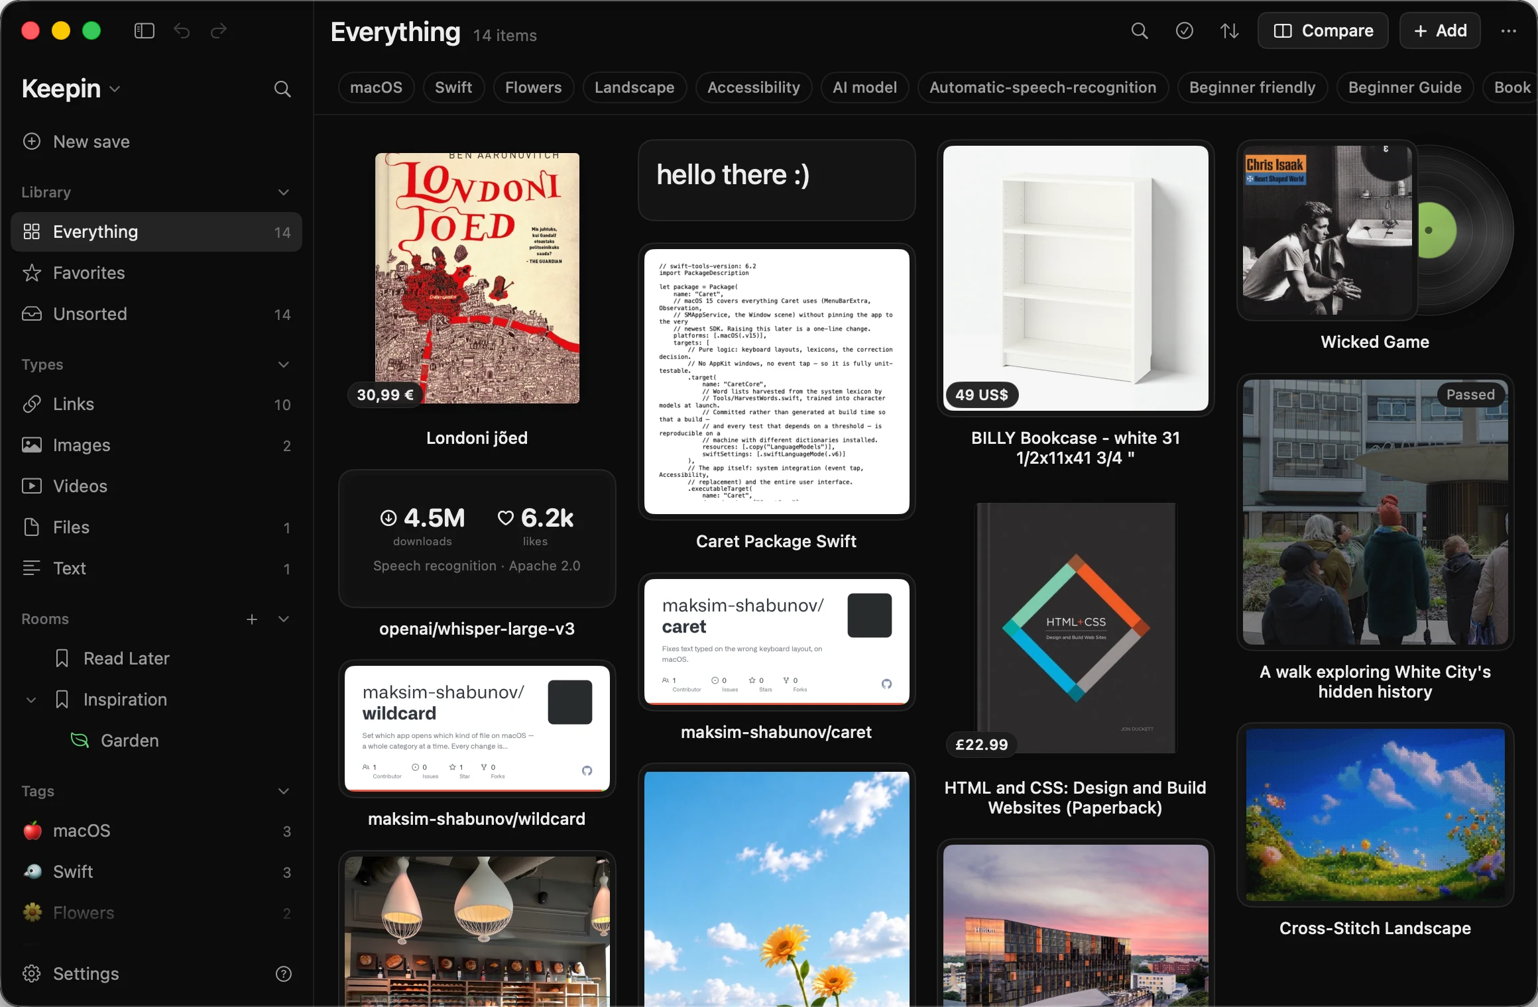Select the Flowers tag in sidebar
The image size is (1538, 1007).
pyautogui.click(x=156, y=913)
